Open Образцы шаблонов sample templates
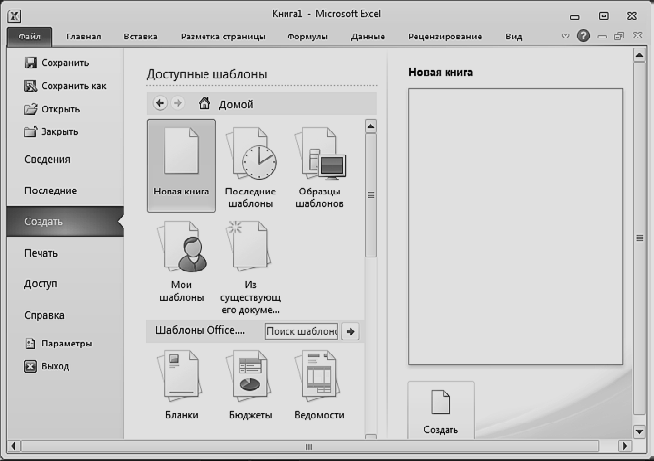Screen dimensions: 654x461 point(319,168)
